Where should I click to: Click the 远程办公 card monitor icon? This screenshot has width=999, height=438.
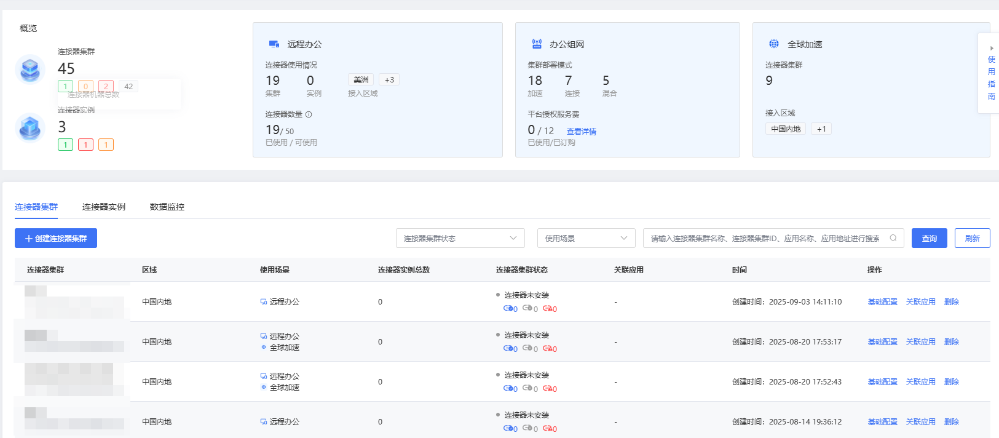click(274, 44)
